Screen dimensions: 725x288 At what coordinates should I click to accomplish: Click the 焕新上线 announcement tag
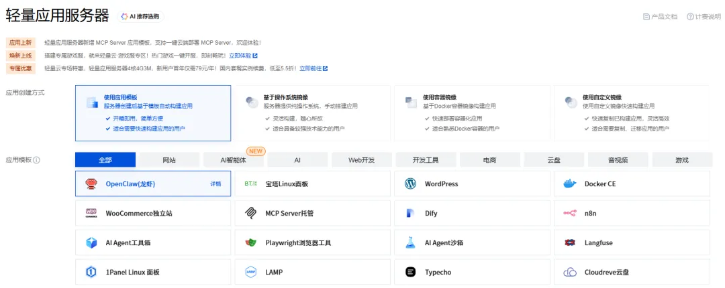21,56
